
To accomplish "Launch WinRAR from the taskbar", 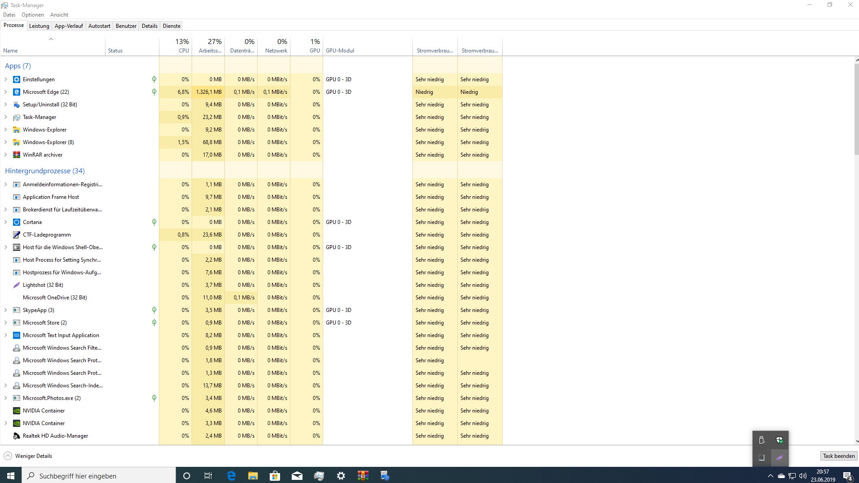I will coord(363,476).
